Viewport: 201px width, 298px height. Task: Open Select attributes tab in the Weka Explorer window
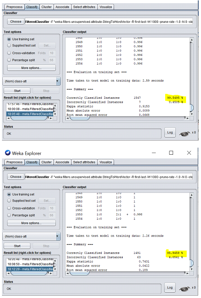click(x=84, y=162)
